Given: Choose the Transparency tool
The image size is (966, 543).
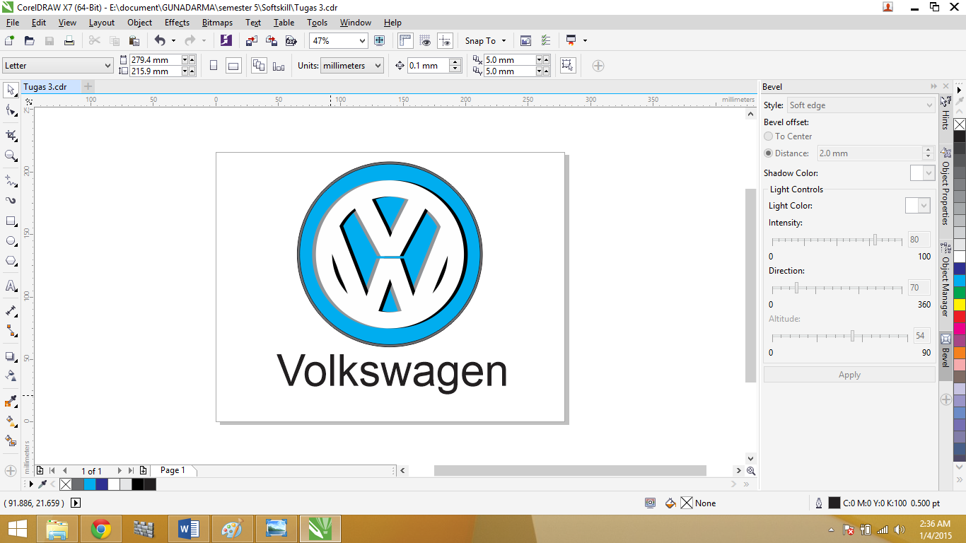Looking at the screenshot, I should pos(11,375).
